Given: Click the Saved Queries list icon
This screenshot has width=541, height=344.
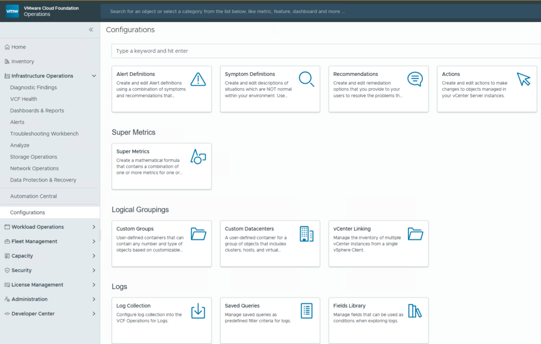Looking at the screenshot, I should 306,311.
